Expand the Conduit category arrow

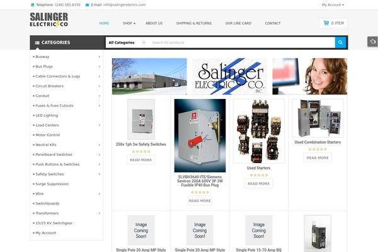tap(100, 96)
